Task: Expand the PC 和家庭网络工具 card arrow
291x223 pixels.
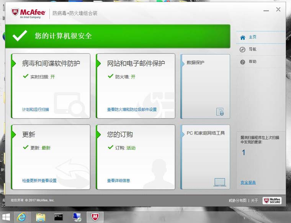Action: click(x=183, y=134)
